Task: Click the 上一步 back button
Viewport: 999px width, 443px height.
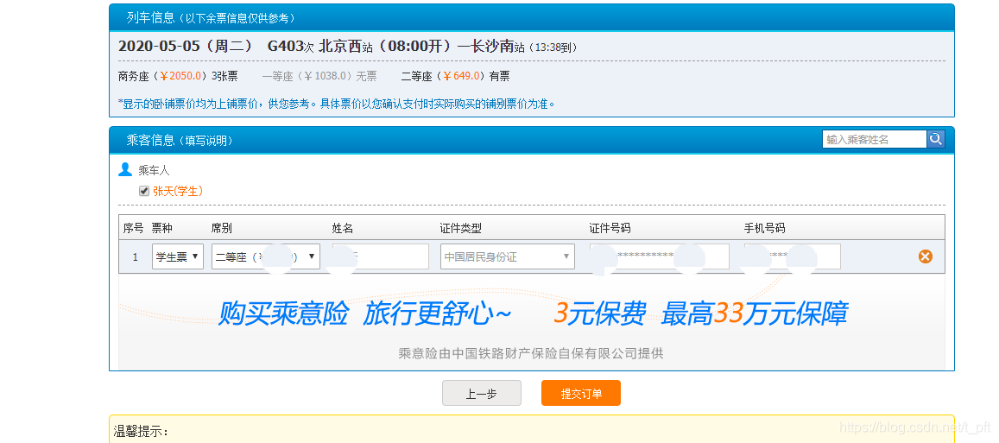Action: (x=482, y=393)
